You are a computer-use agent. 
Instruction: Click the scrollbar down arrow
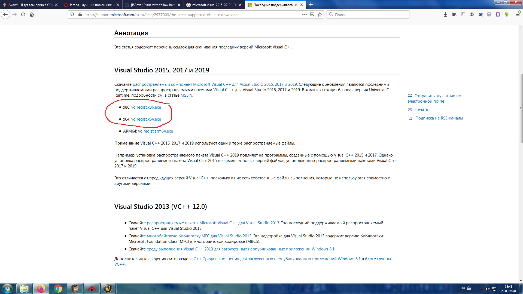(521, 281)
